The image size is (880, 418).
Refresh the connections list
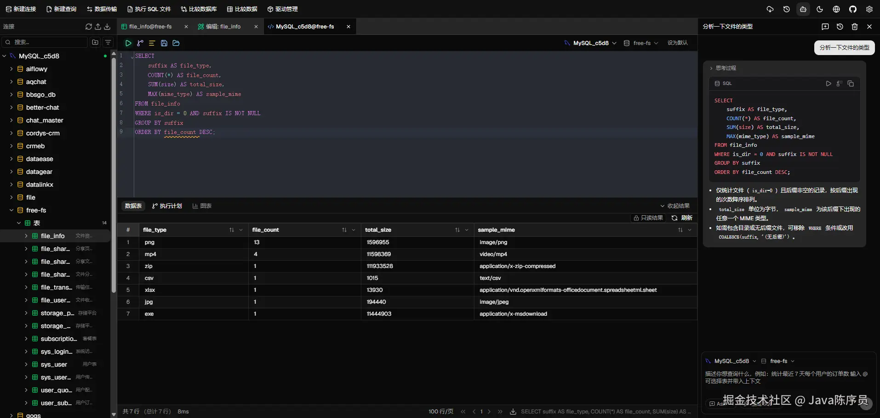[89, 27]
